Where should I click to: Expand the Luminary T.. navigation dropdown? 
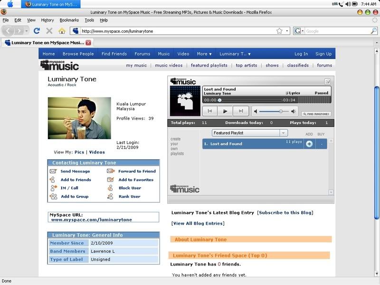pos(235,54)
